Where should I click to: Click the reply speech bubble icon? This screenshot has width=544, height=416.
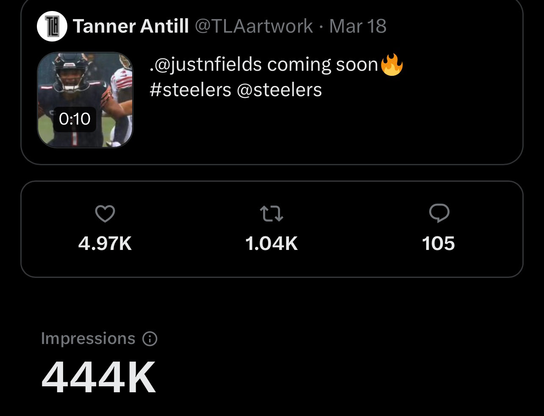pos(439,213)
